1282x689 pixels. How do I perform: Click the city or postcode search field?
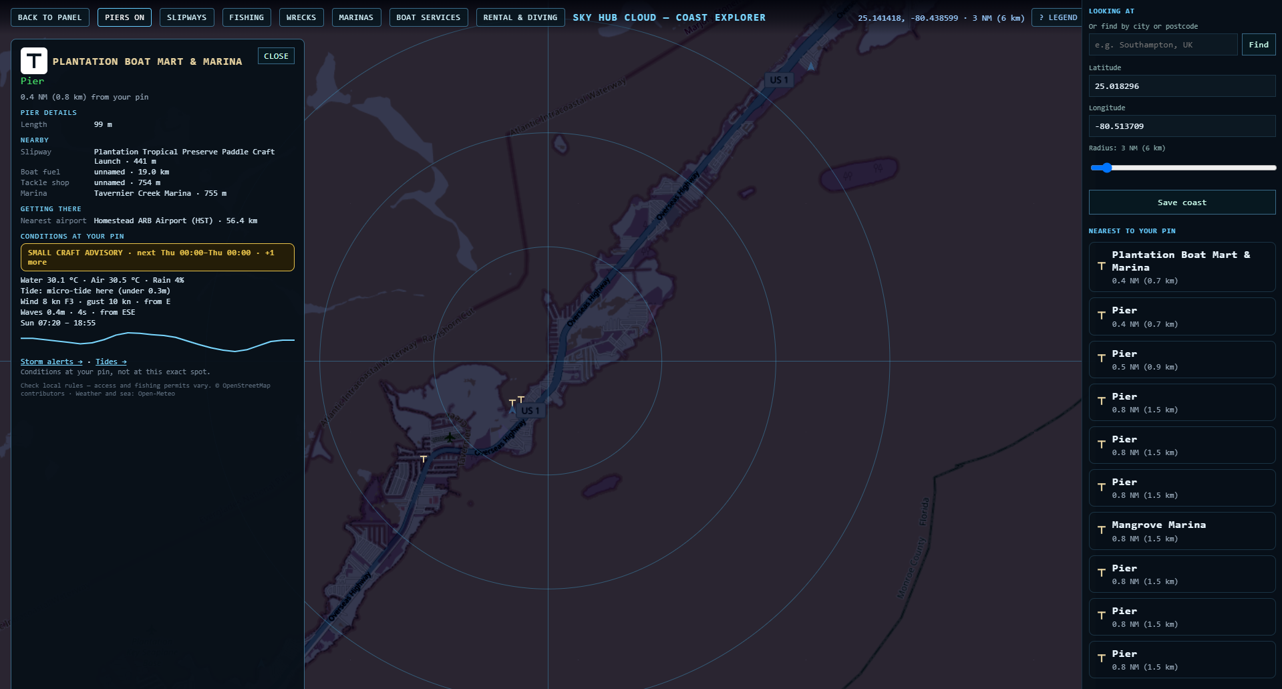tap(1163, 45)
